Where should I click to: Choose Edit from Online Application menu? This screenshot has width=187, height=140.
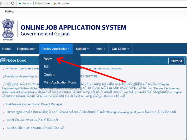point(46,67)
